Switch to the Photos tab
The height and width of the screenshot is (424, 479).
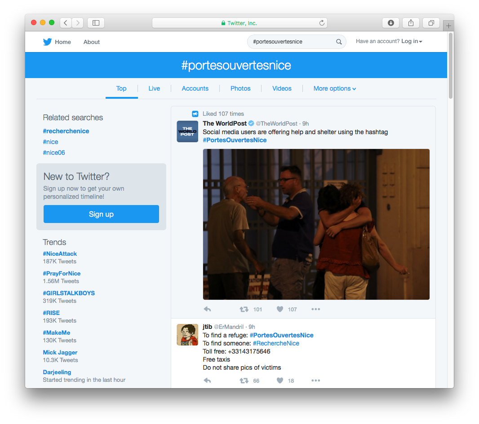tap(240, 88)
